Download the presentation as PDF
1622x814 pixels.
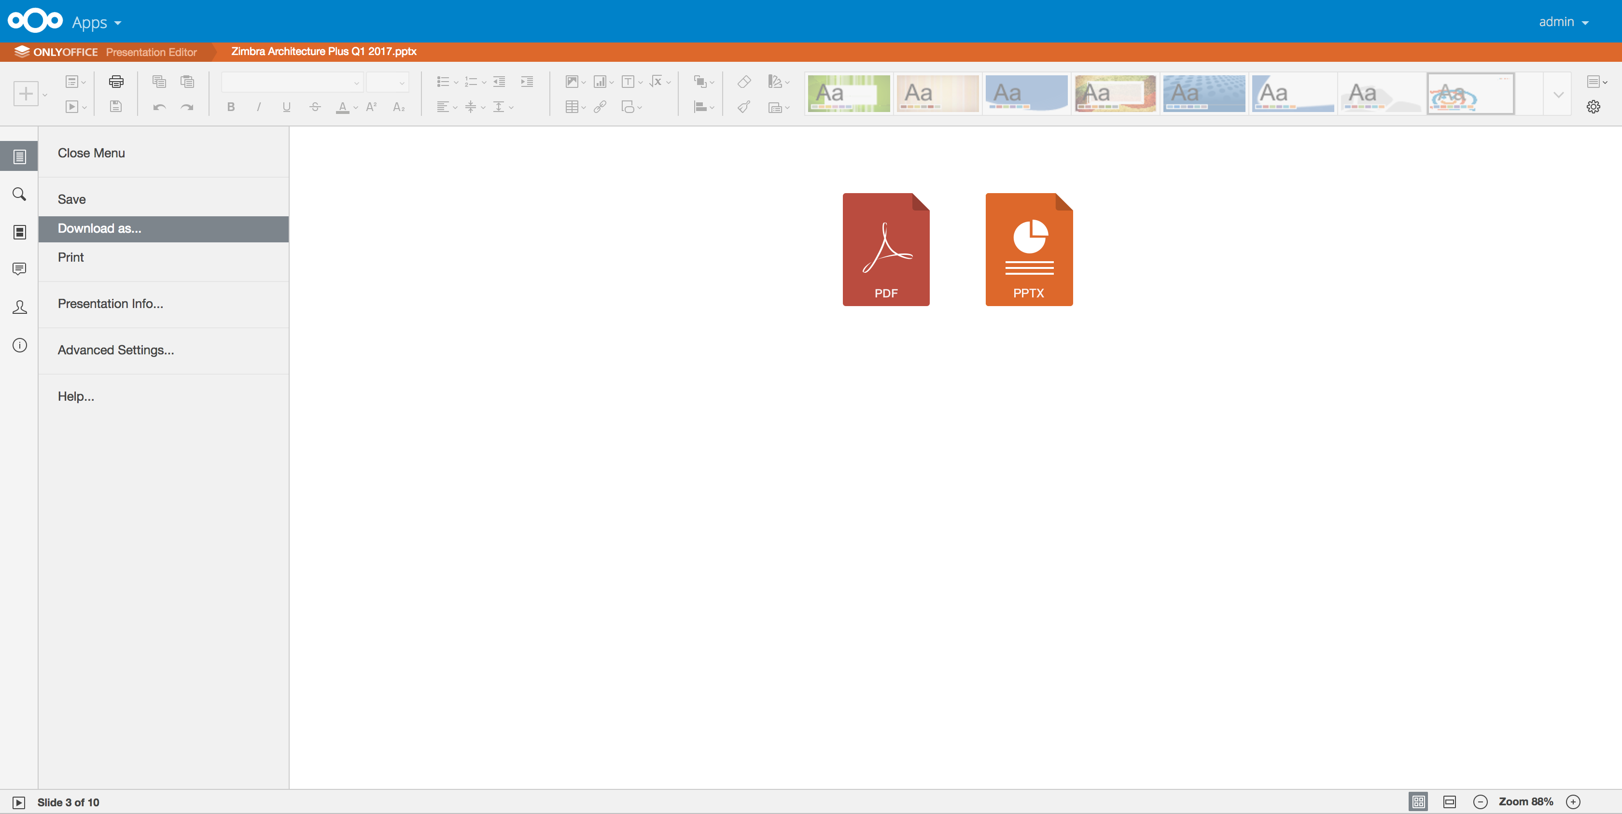[886, 249]
